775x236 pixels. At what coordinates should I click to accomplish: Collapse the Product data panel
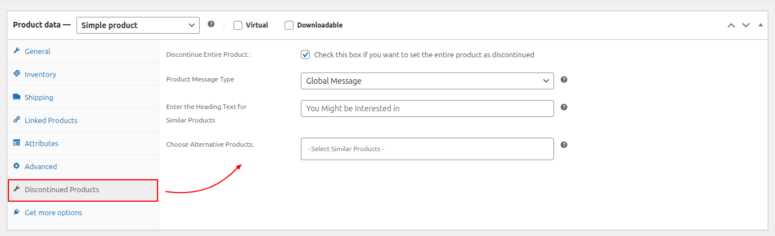pyautogui.click(x=760, y=25)
